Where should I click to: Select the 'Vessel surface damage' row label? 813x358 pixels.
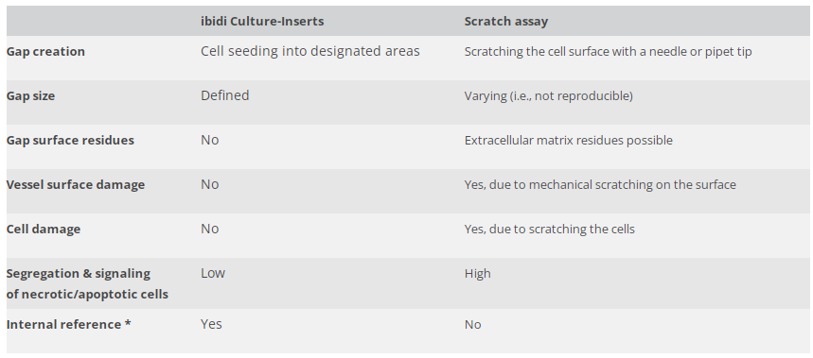point(76,185)
